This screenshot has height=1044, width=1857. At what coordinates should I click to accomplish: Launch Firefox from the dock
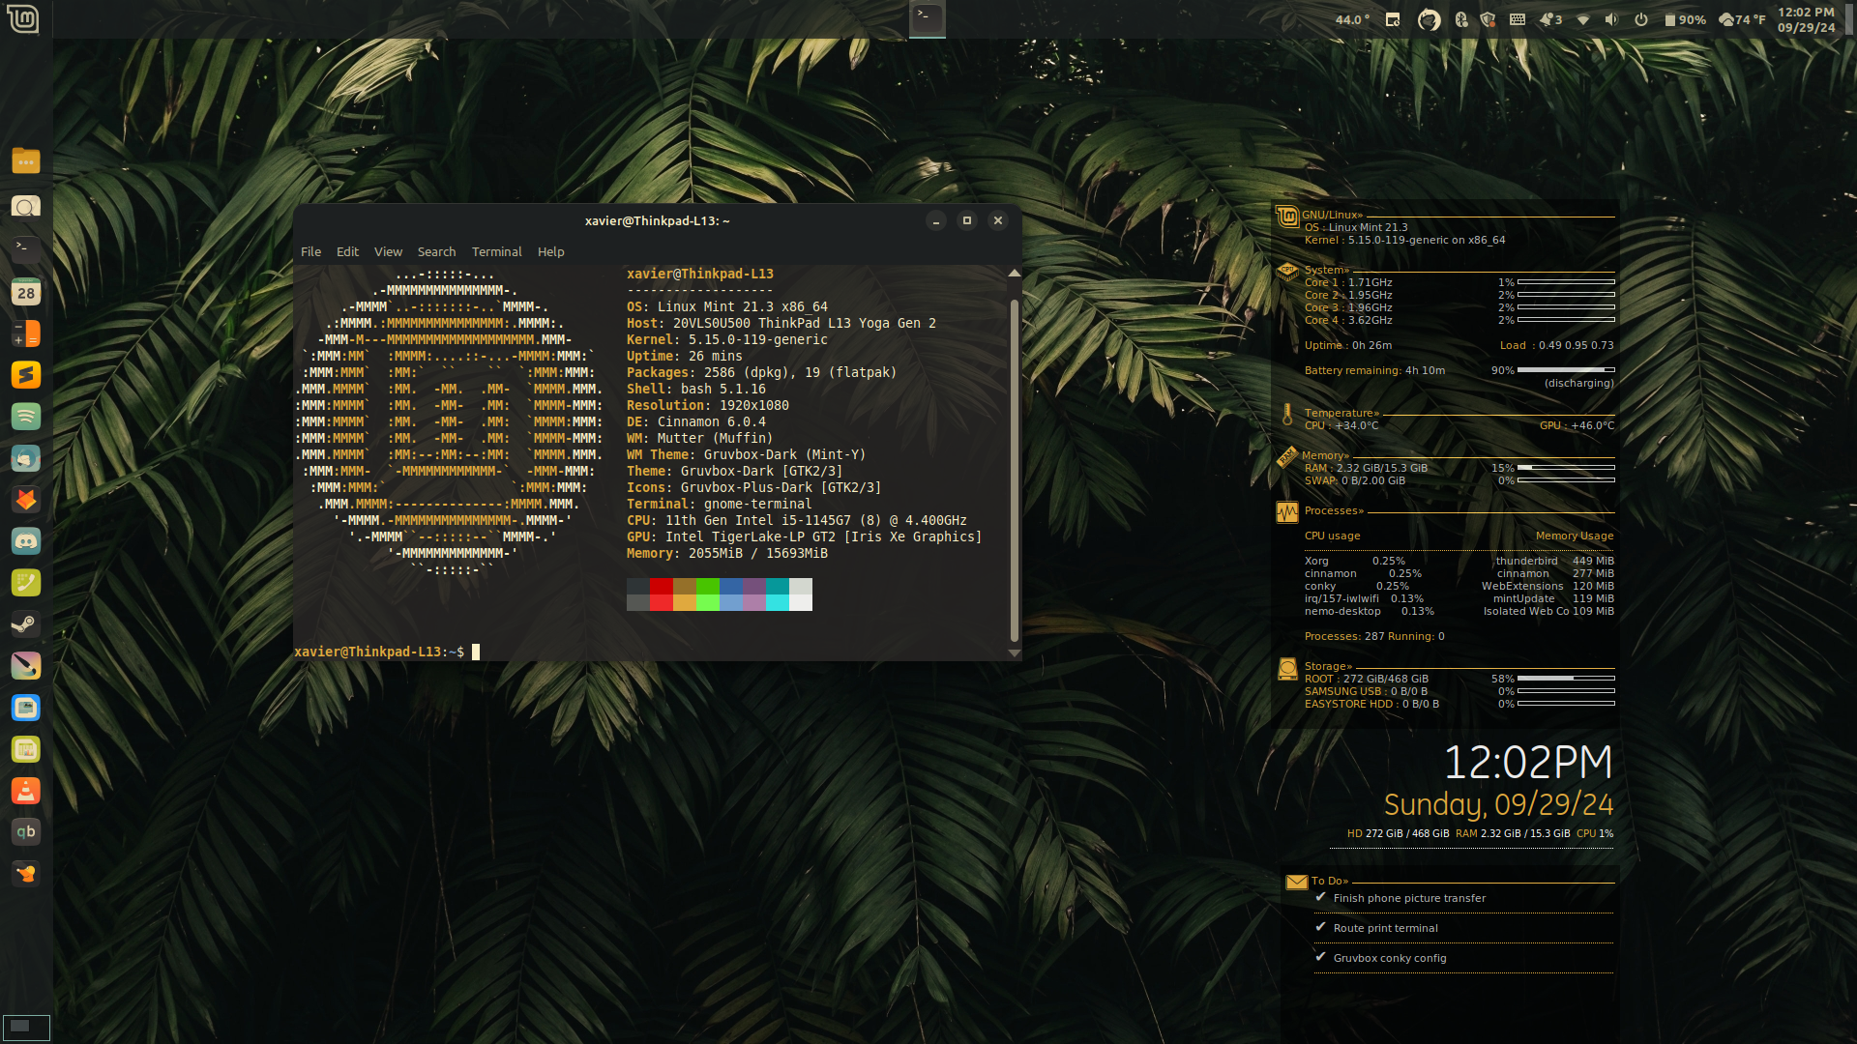coord(26,500)
